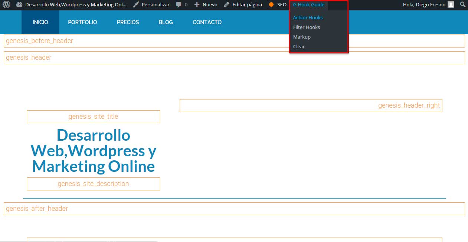This screenshot has width=468, height=242.
Task: Open the comments bubble icon
Action: [179, 5]
